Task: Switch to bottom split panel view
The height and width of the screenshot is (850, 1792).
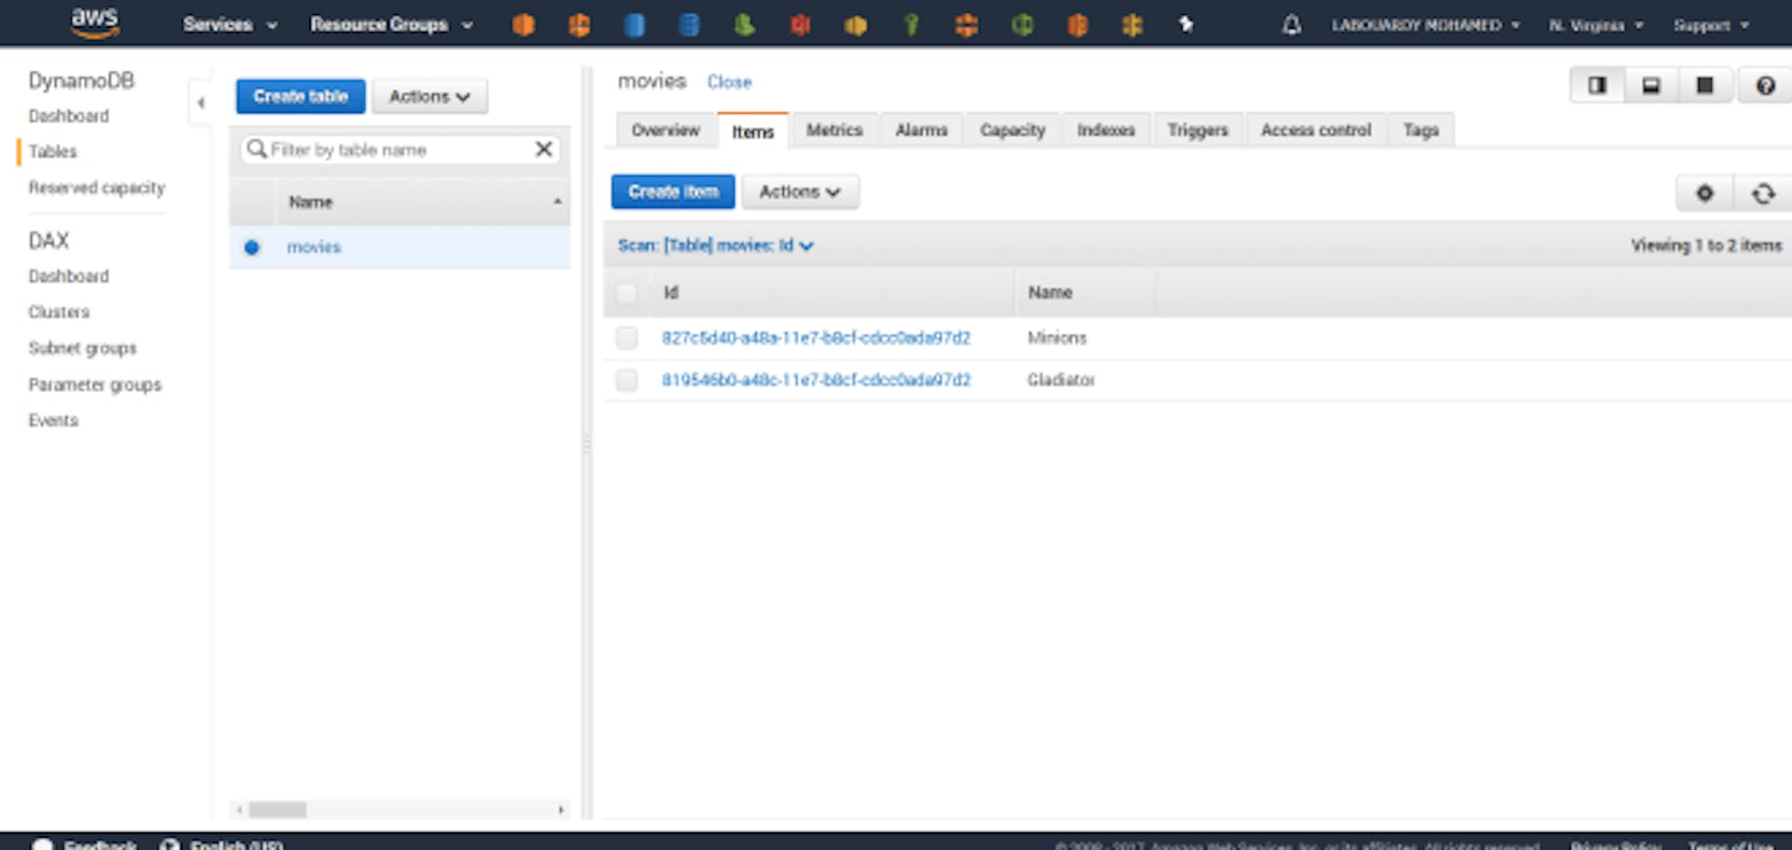Action: (x=1651, y=86)
